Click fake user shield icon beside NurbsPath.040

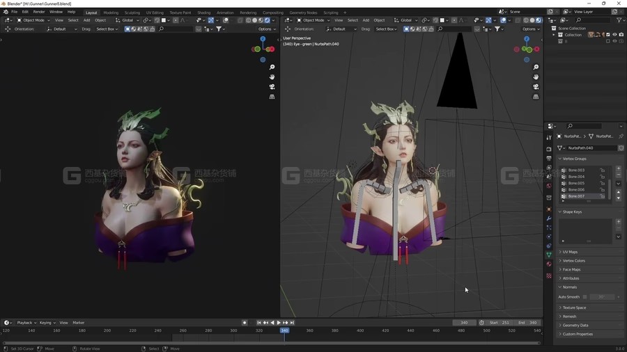(621, 147)
